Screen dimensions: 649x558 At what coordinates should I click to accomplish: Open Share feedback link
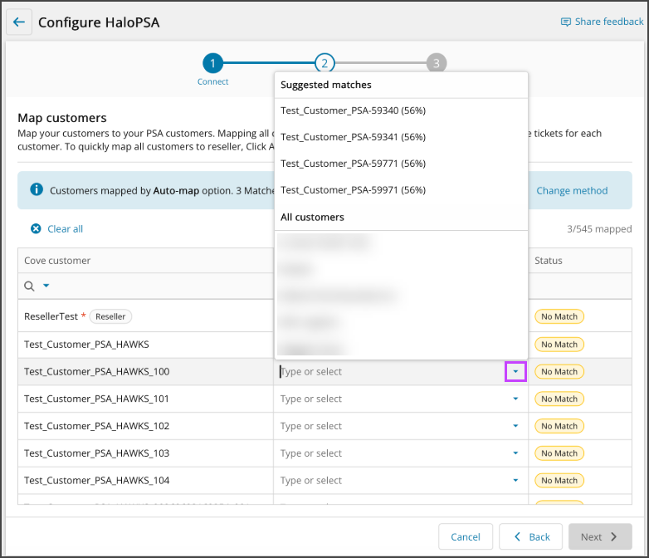602,22
